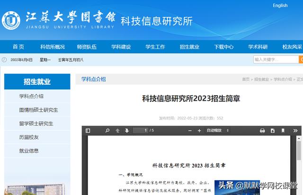Open the 学生工作 menu

[x=155, y=47]
